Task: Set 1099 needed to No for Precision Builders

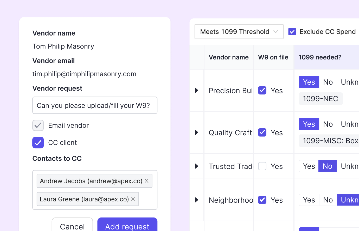Action: 328,82
